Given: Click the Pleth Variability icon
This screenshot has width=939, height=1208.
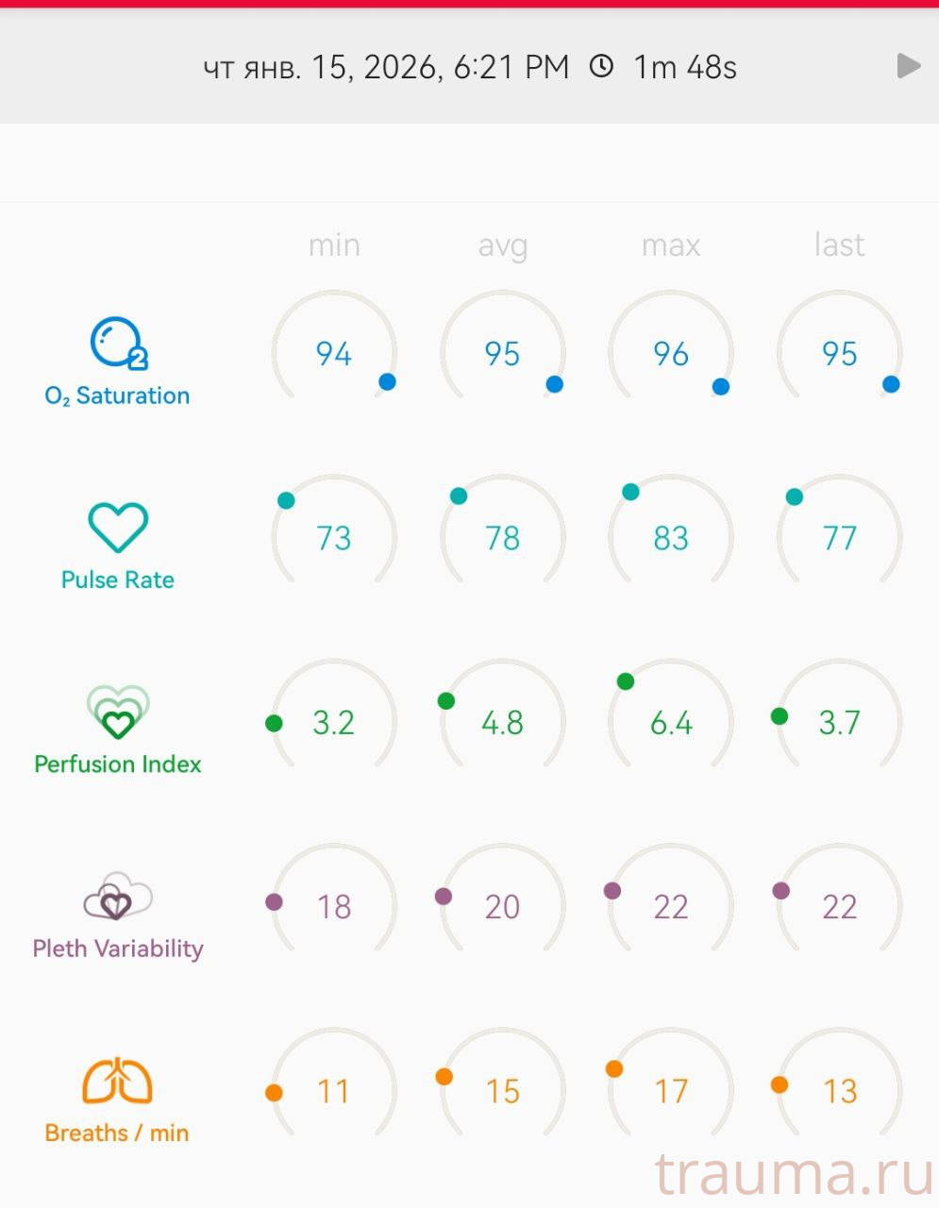Looking at the screenshot, I should click(118, 897).
